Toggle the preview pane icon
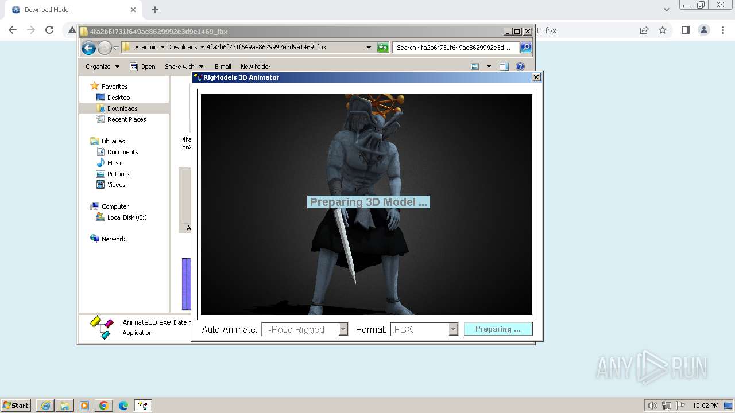 click(504, 67)
